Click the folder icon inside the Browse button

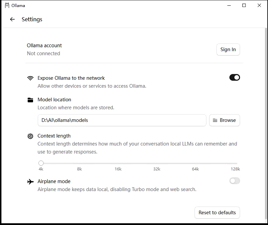pyautogui.click(x=215, y=120)
